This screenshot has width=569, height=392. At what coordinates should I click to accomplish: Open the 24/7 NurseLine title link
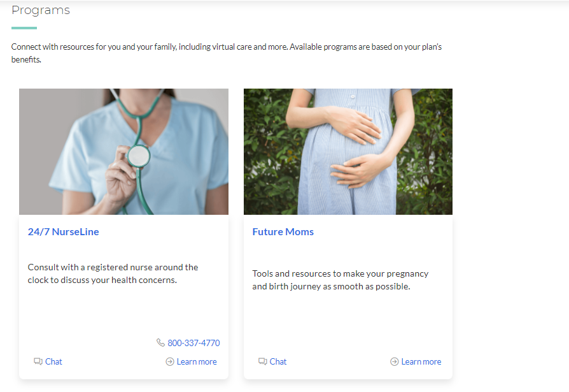tap(64, 232)
